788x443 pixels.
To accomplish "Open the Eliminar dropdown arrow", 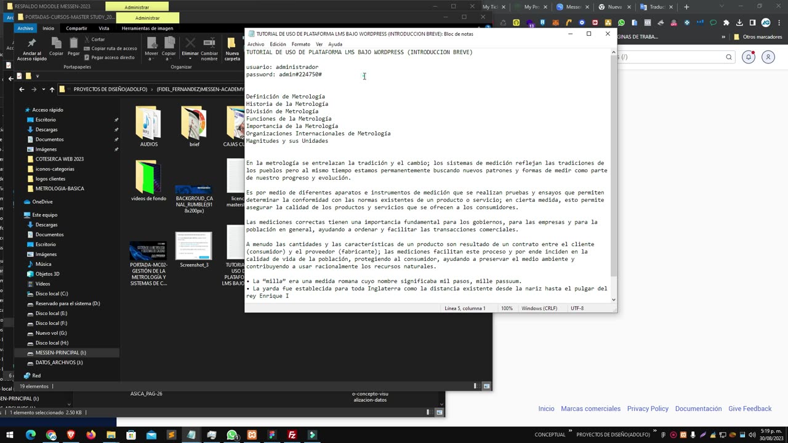I will pyautogui.click(x=190, y=59).
